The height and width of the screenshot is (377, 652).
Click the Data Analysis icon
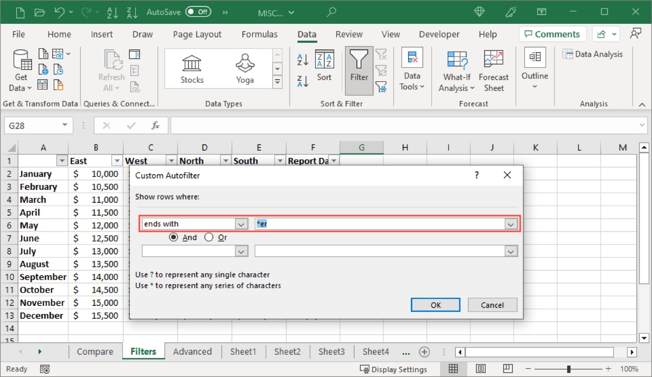(x=593, y=54)
